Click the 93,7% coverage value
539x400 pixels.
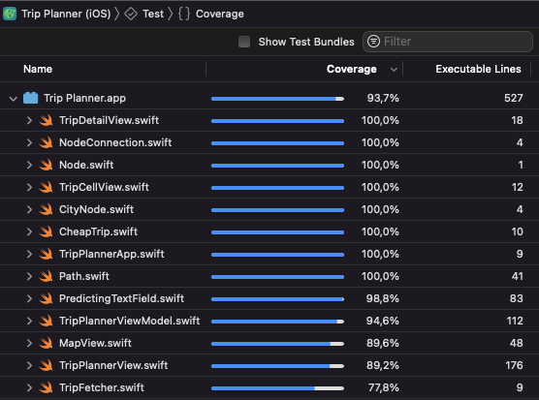click(x=383, y=98)
